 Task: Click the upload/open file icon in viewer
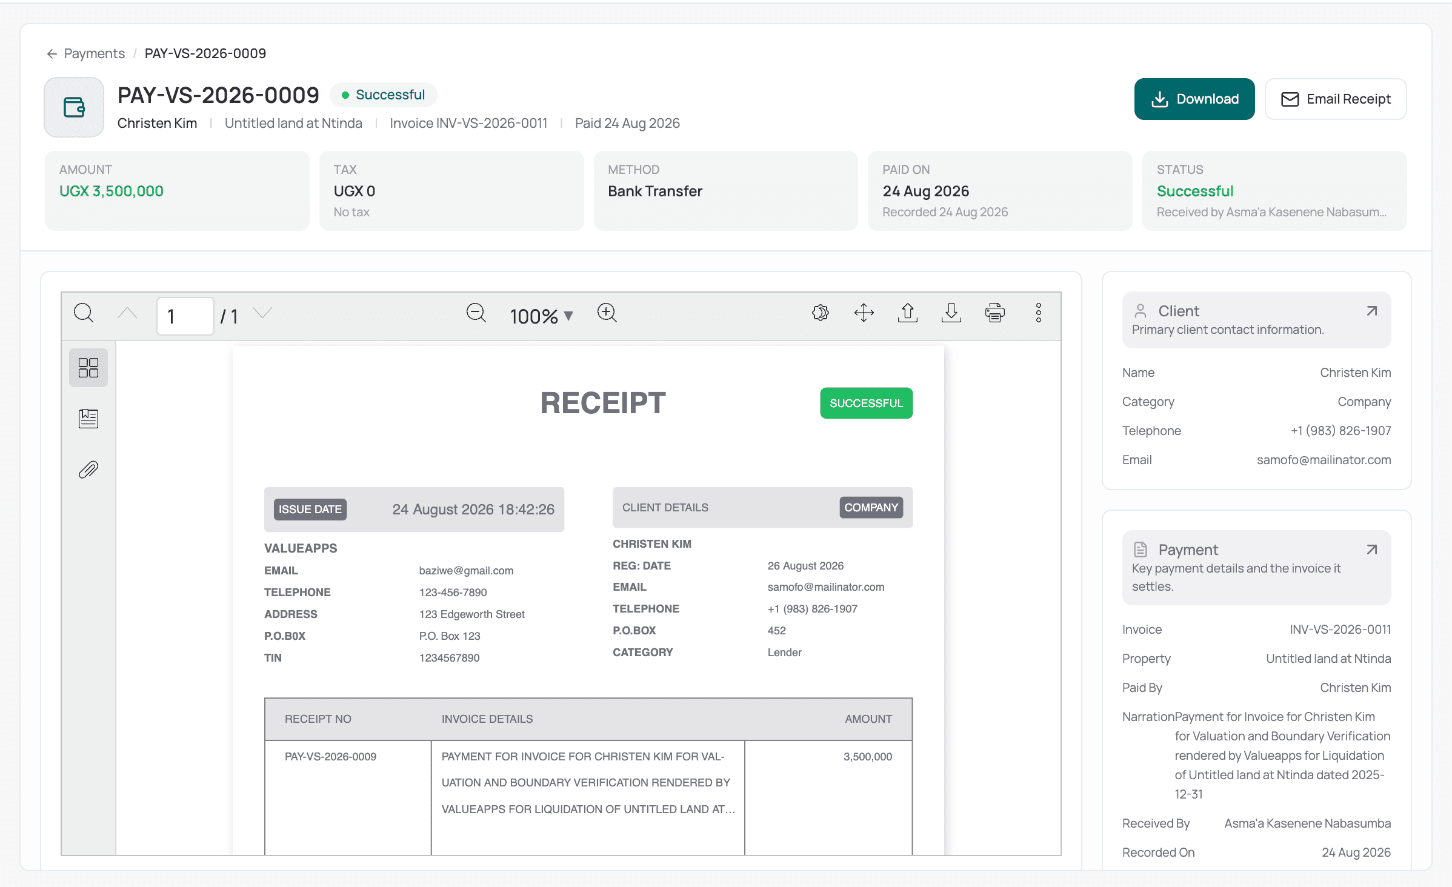pos(908,313)
